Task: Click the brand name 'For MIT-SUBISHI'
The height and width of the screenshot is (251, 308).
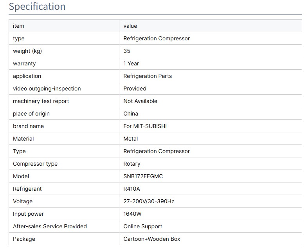Action: (x=145, y=126)
